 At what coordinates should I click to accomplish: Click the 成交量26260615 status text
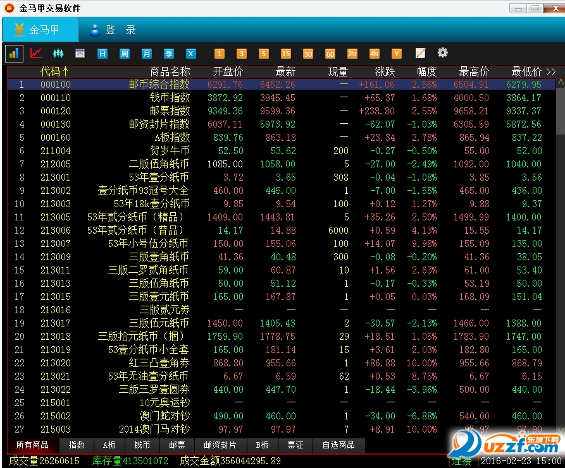tap(44, 461)
